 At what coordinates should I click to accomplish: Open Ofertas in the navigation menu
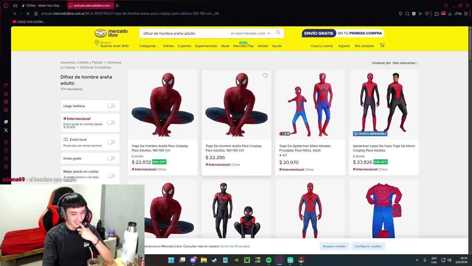(x=168, y=46)
